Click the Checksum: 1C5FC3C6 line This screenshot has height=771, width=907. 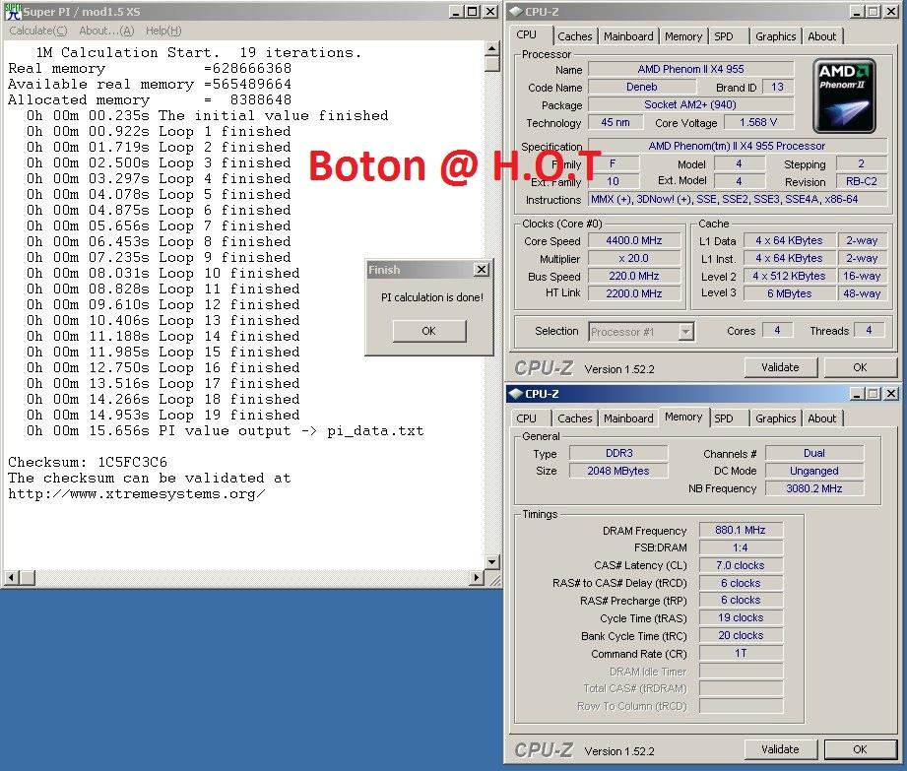click(x=88, y=462)
